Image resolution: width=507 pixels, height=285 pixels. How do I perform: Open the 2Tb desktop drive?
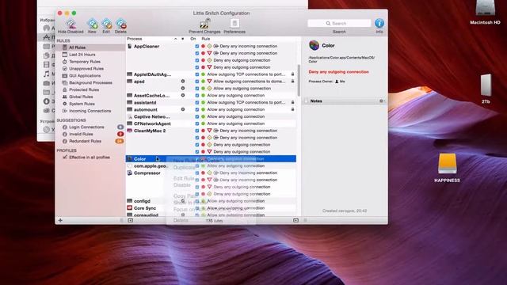click(486, 88)
